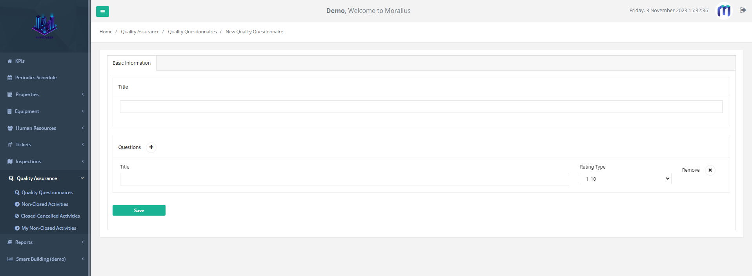Screen dimensions: 752x276
Task: Collapse the Quality Assurance chevron
Action: tap(82, 178)
